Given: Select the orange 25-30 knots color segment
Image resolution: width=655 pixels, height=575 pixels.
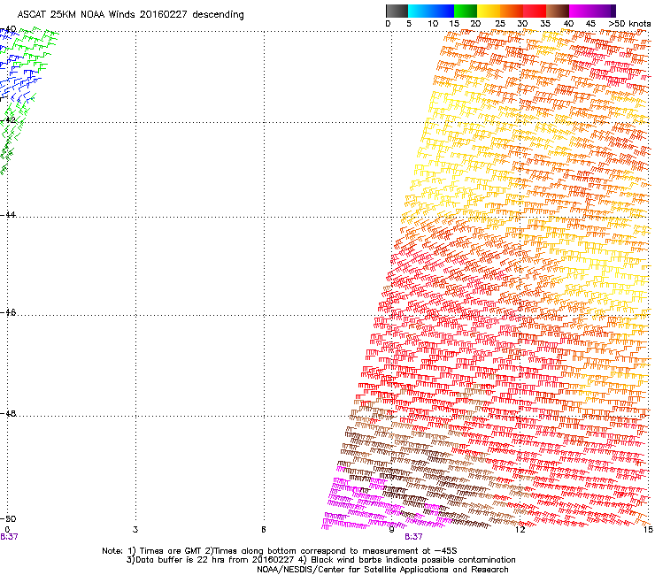Looking at the screenshot, I should point(512,11).
